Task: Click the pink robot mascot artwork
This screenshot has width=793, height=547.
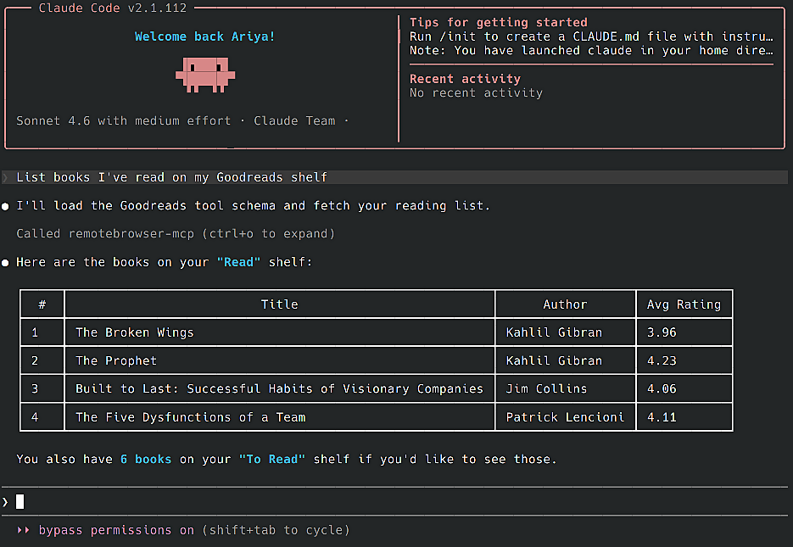Action: (206, 75)
